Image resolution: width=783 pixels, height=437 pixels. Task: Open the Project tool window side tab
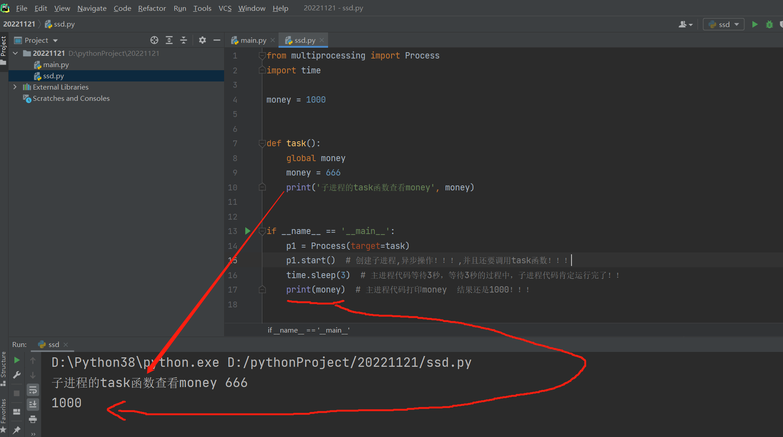(4, 50)
